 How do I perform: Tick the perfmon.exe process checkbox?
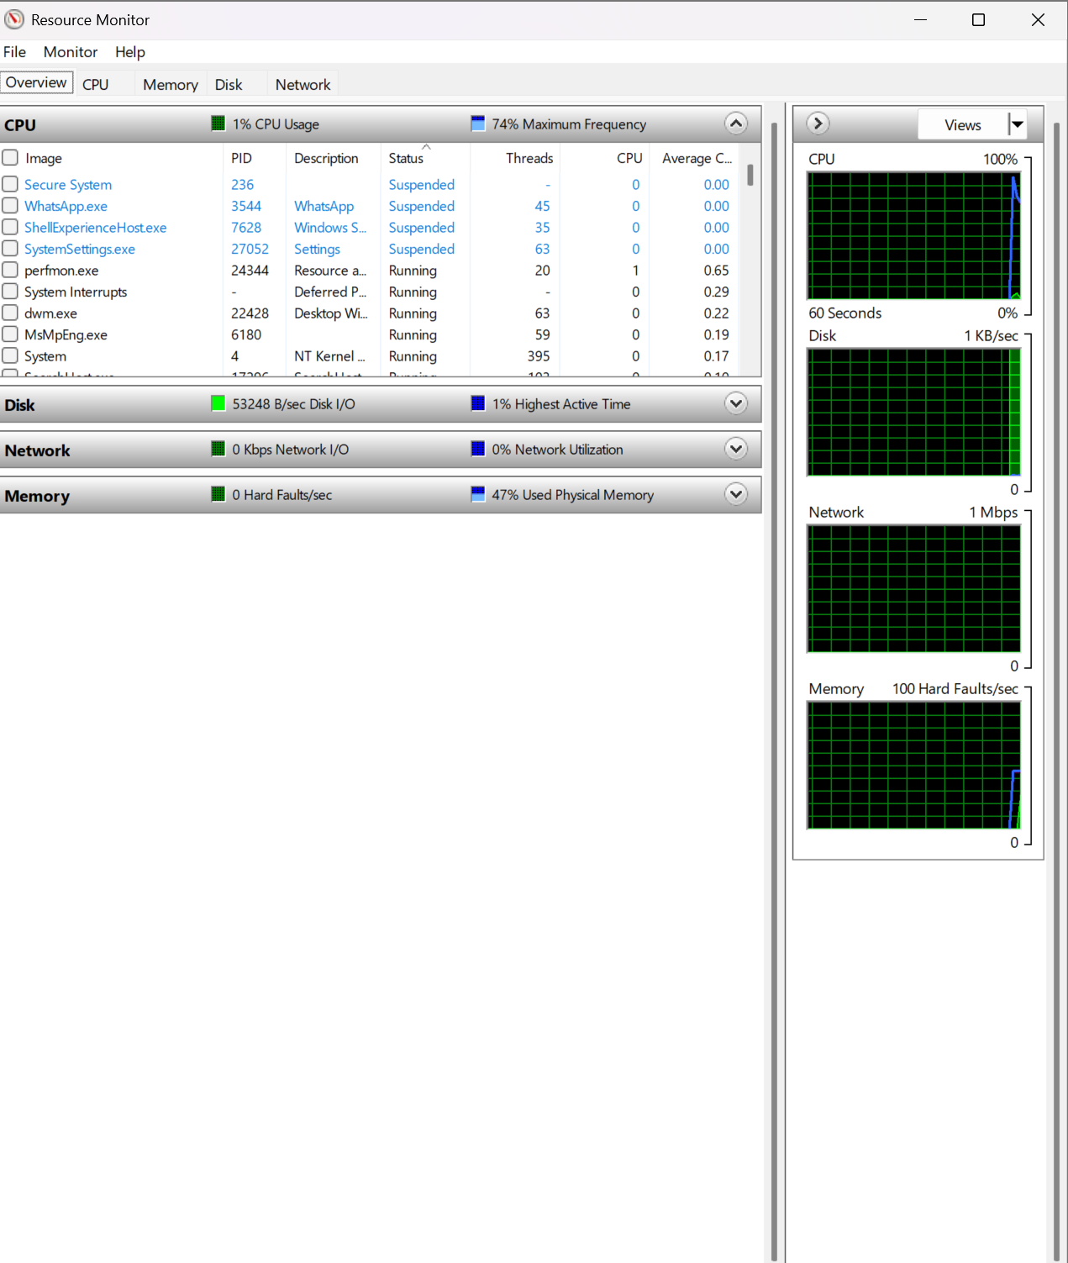click(x=10, y=271)
